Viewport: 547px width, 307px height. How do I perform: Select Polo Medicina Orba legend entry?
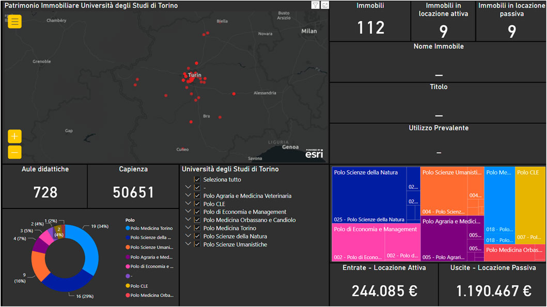point(149,295)
